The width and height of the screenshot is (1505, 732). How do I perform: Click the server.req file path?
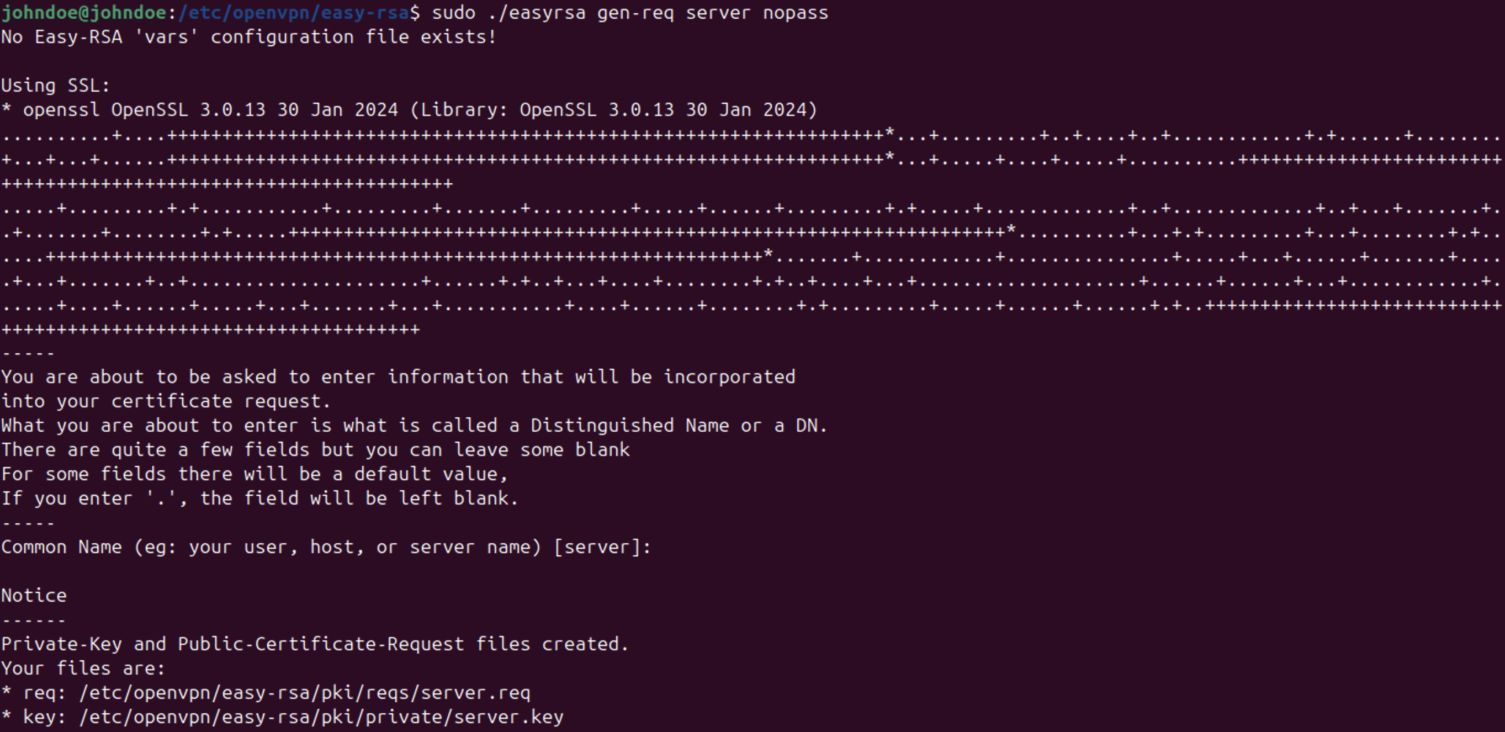click(305, 693)
